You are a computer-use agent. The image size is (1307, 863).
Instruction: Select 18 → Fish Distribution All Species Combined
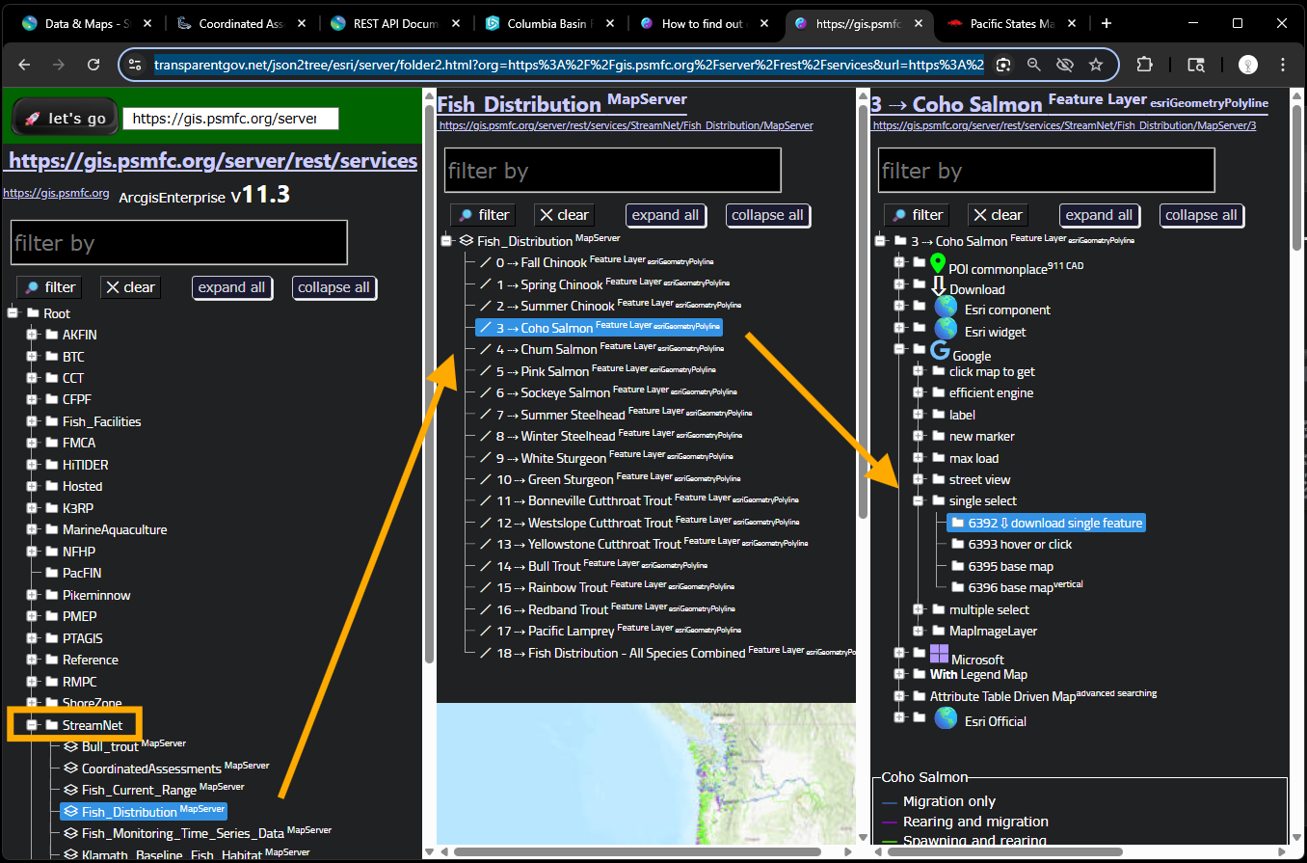click(x=667, y=653)
